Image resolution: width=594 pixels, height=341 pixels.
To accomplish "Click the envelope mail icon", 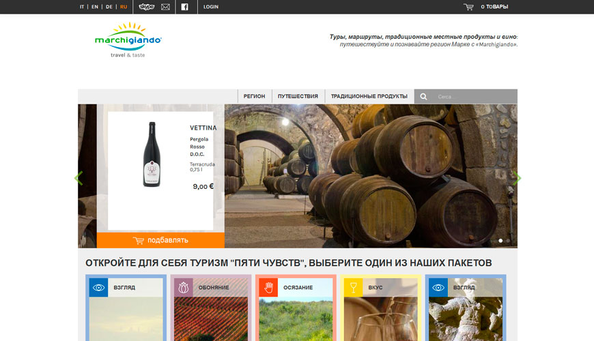I will point(165,7).
